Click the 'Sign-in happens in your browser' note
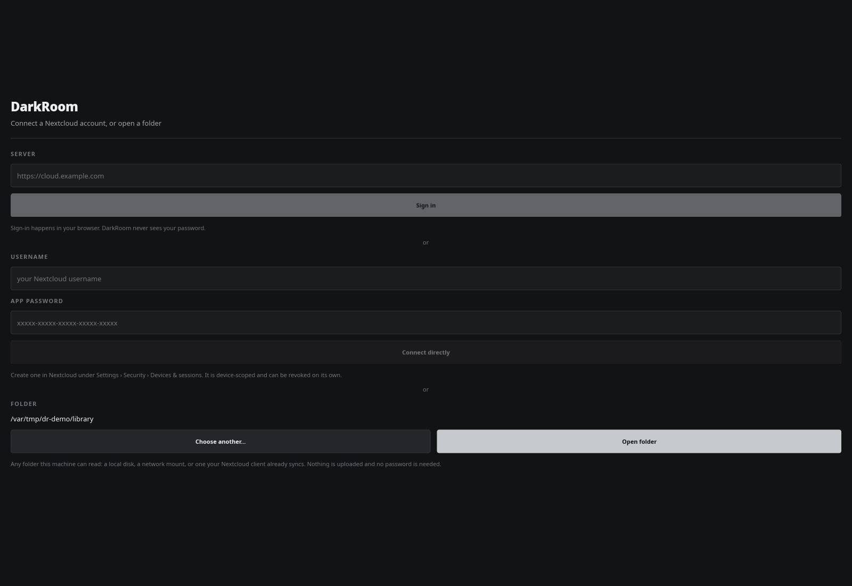This screenshot has width=852, height=586. click(x=108, y=228)
